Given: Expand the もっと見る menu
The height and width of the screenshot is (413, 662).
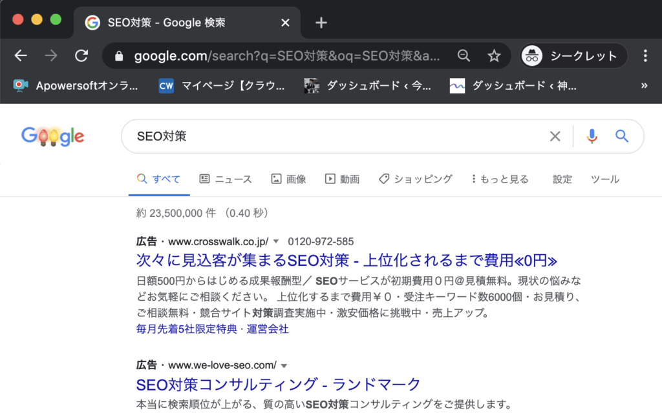Looking at the screenshot, I should coord(500,179).
